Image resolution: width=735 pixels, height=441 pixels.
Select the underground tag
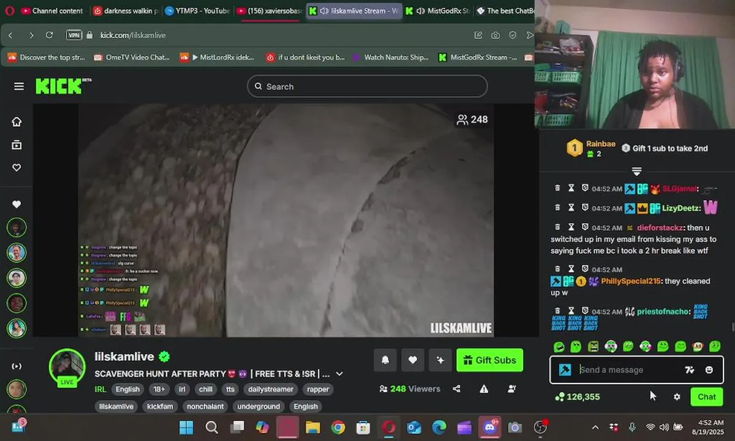[x=258, y=406]
